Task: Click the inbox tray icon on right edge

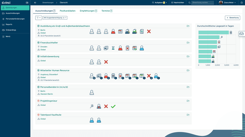Action: (241, 33)
